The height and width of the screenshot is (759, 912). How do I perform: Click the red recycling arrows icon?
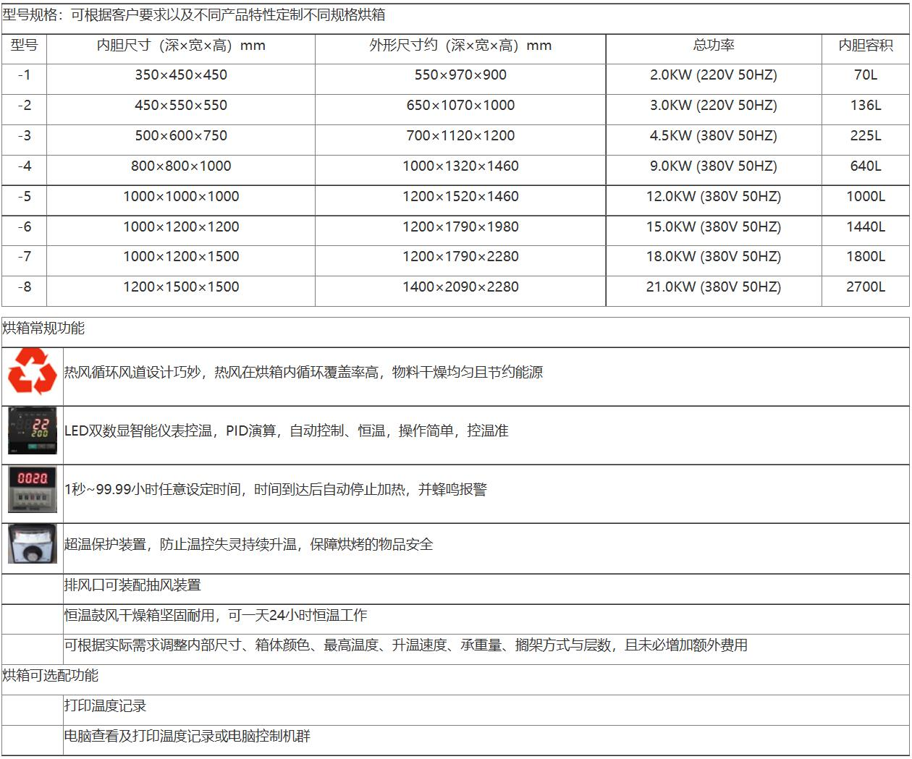click(x=33, y=372)
